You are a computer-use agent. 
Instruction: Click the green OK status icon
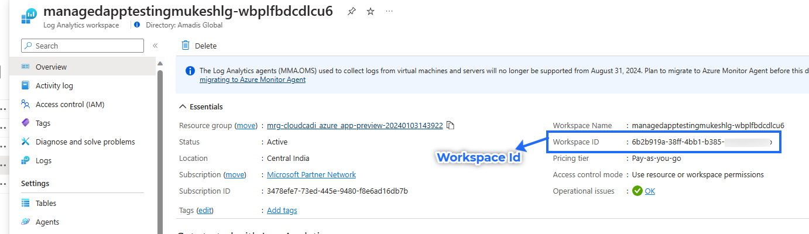click(637, 191)
